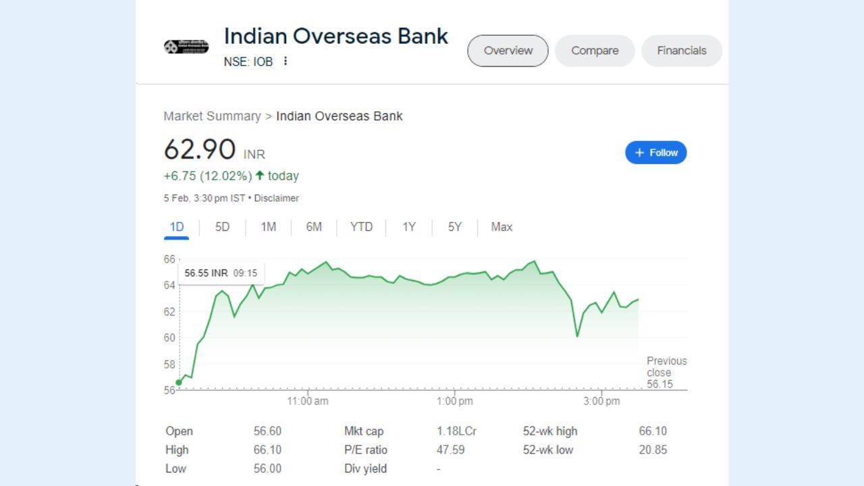Click the Market Summary breadcrumb link
This screenshot has height=486, width=864.
212,116
